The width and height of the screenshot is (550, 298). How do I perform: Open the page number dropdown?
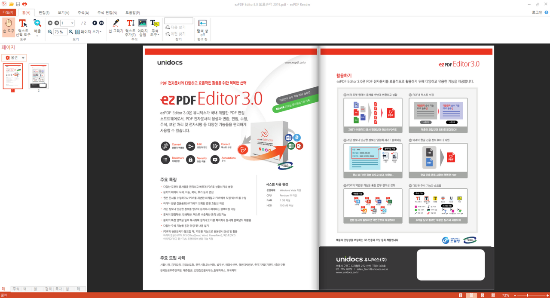[x=72, y=23]
